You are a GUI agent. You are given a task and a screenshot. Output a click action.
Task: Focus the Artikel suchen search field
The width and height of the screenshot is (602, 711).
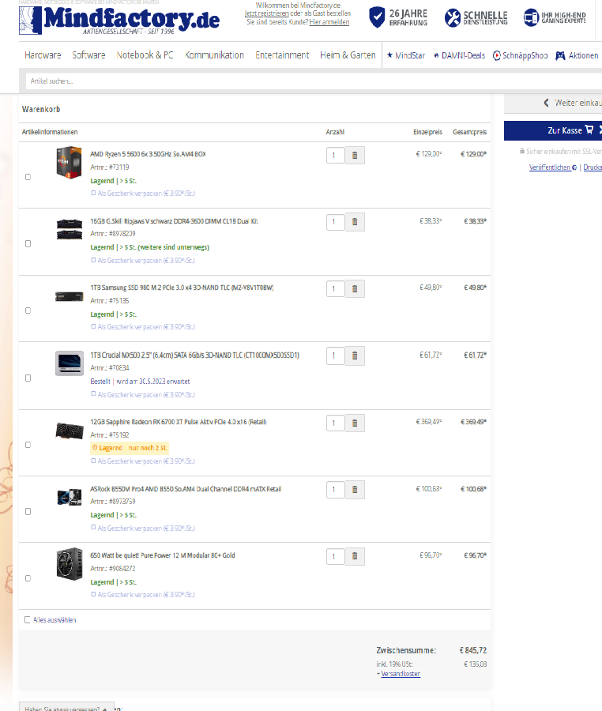314,81
